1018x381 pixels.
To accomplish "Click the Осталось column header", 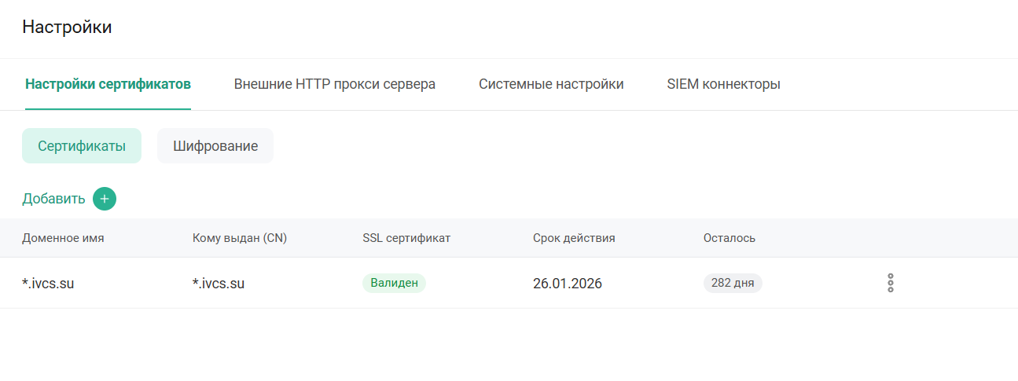I will tap(730, 238).
